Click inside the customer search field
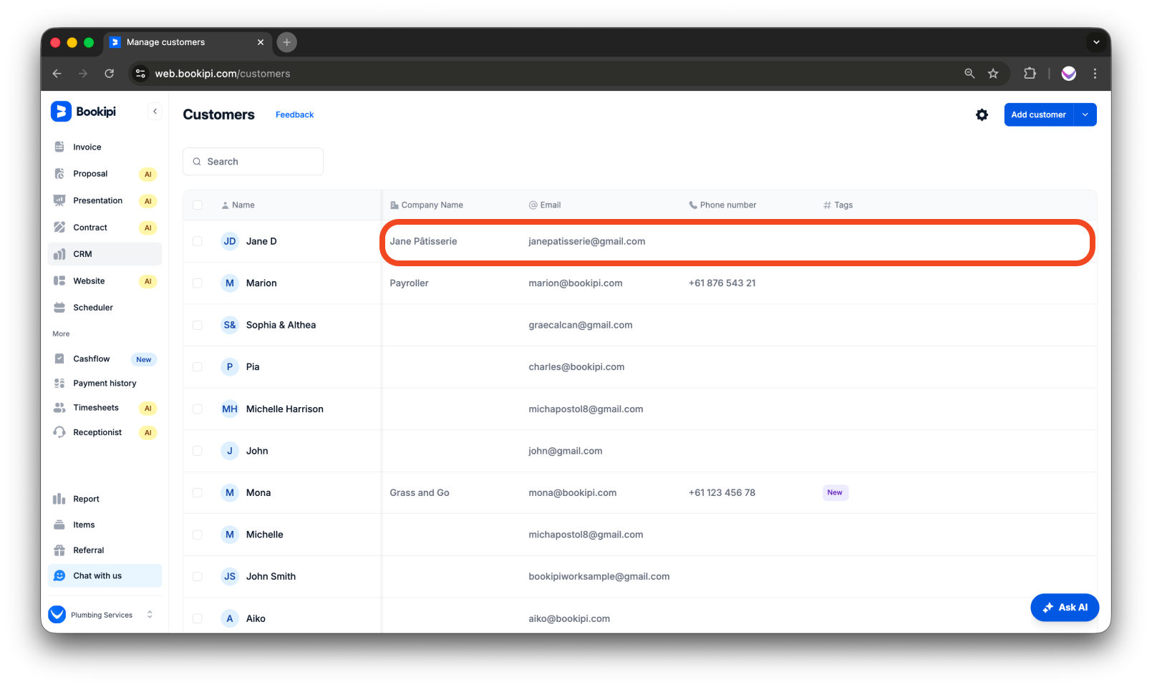The image size is (1152, 687). tap(253, 161)
